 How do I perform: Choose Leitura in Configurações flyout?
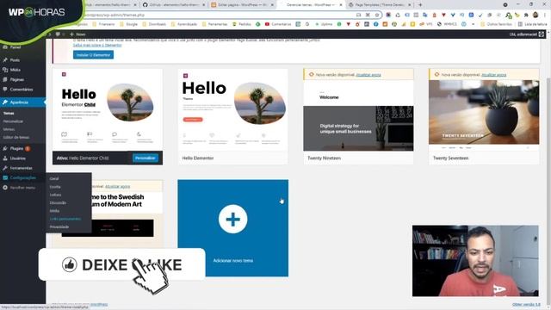pyautogui.click(x=55, y=195)
